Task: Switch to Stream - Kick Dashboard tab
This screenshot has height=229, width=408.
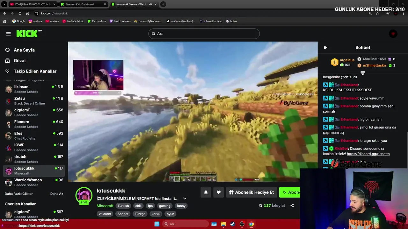Action: click(x=83, y=4)
